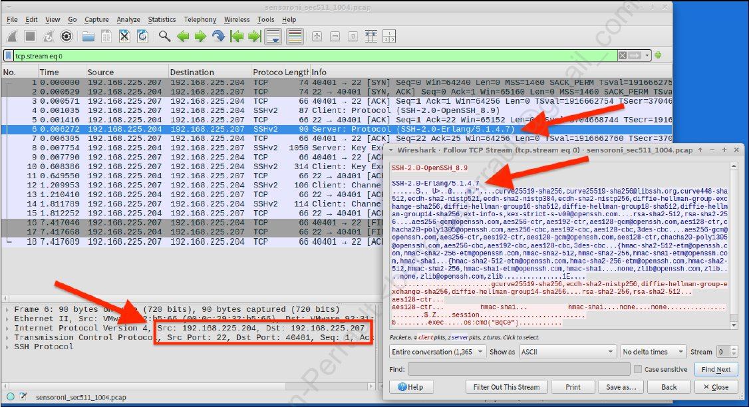
Task: Click the stop capture square icon
Action: click(30, 37)
